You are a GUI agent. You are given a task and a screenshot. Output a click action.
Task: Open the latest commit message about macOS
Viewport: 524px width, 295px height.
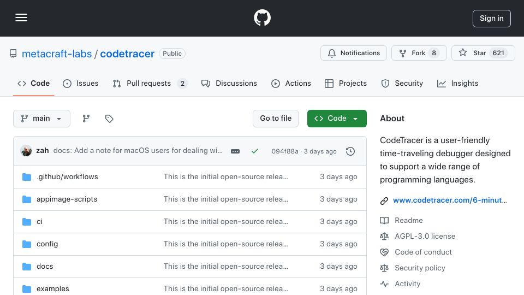point(138,151)
